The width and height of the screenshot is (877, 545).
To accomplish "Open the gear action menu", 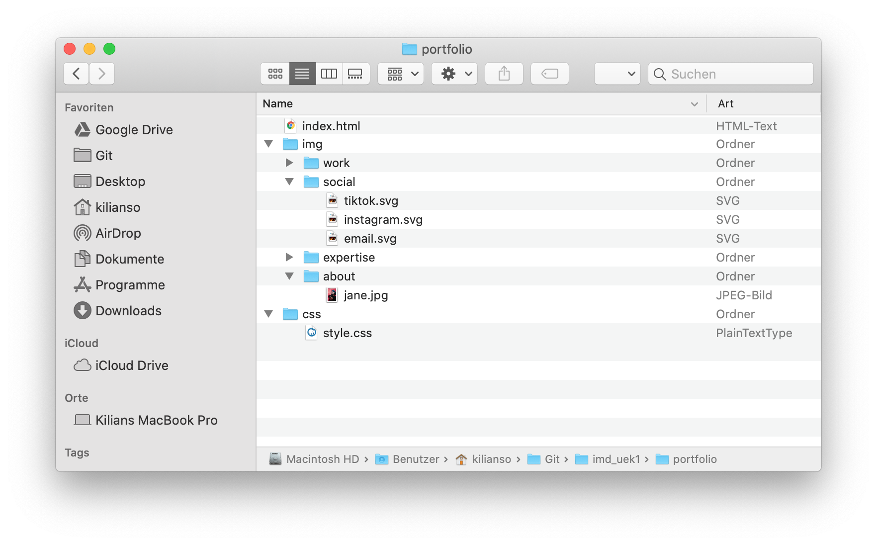I will click(x=454, y=74).
